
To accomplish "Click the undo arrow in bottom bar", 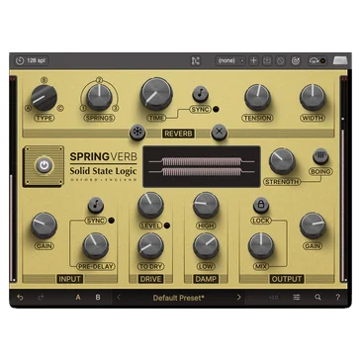I will point(20,298).
